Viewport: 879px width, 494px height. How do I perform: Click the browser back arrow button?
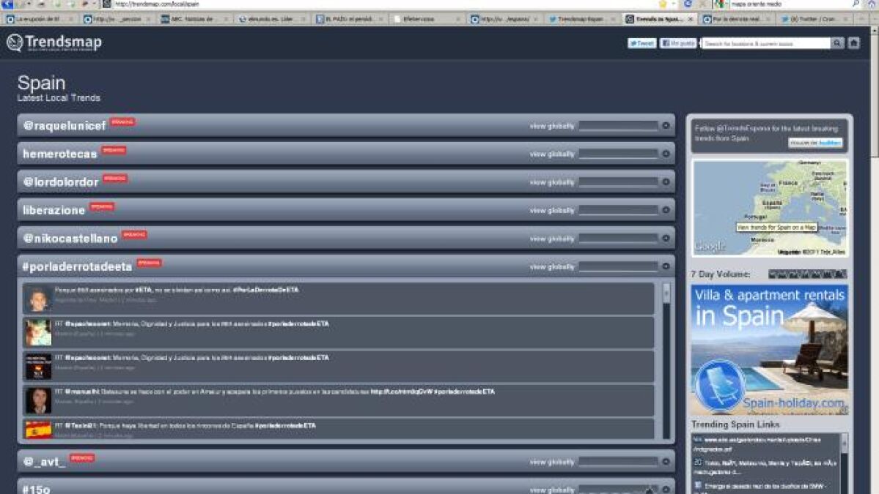[x=8, y=4]
